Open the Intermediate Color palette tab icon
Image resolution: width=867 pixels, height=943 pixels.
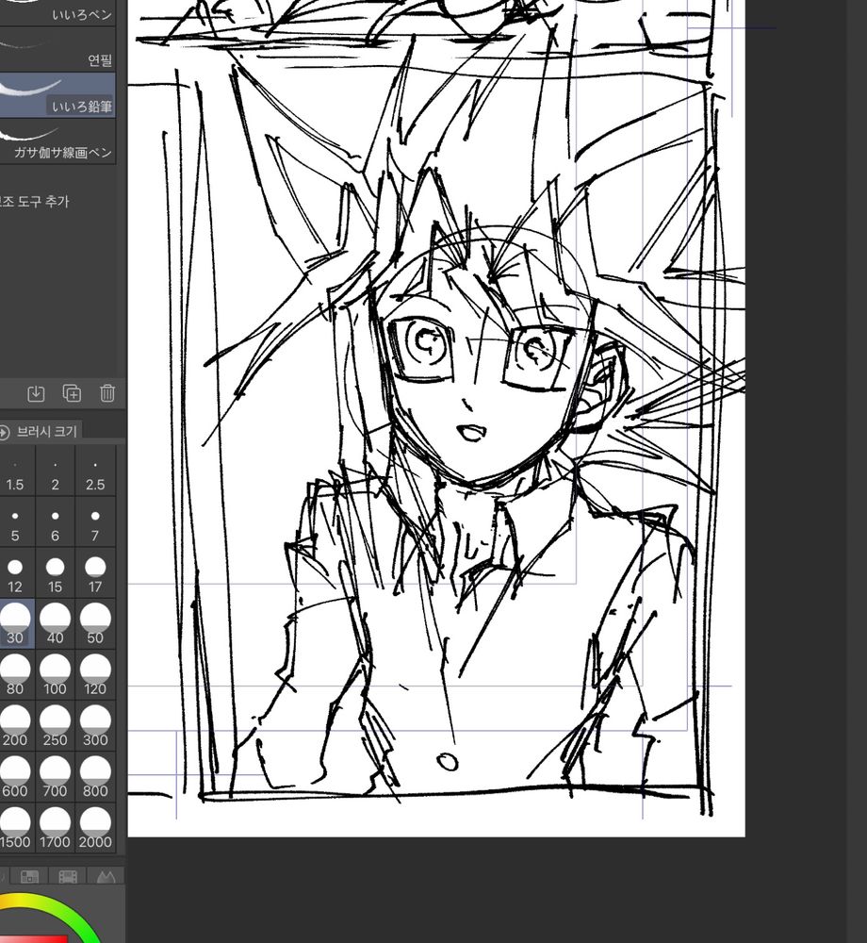(x=68, y=877)
